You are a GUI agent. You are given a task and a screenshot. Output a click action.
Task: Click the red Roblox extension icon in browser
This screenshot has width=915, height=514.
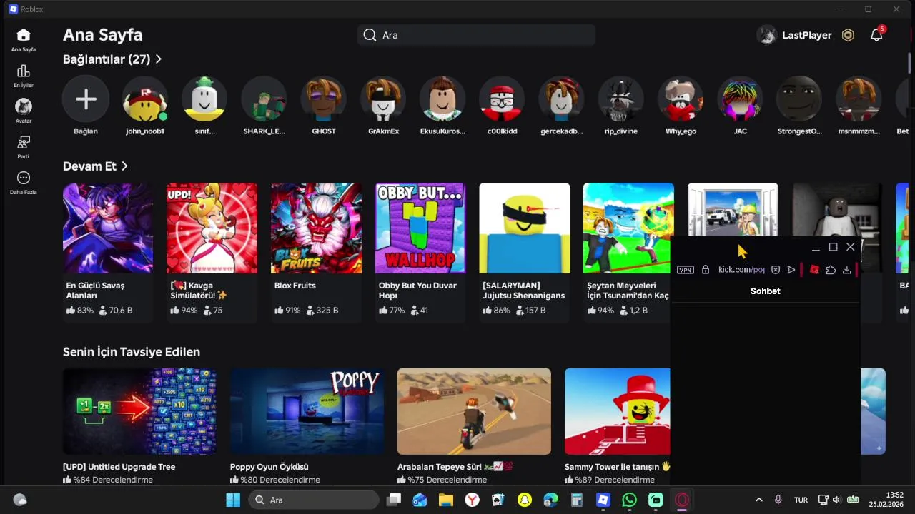tap(814, 270)
